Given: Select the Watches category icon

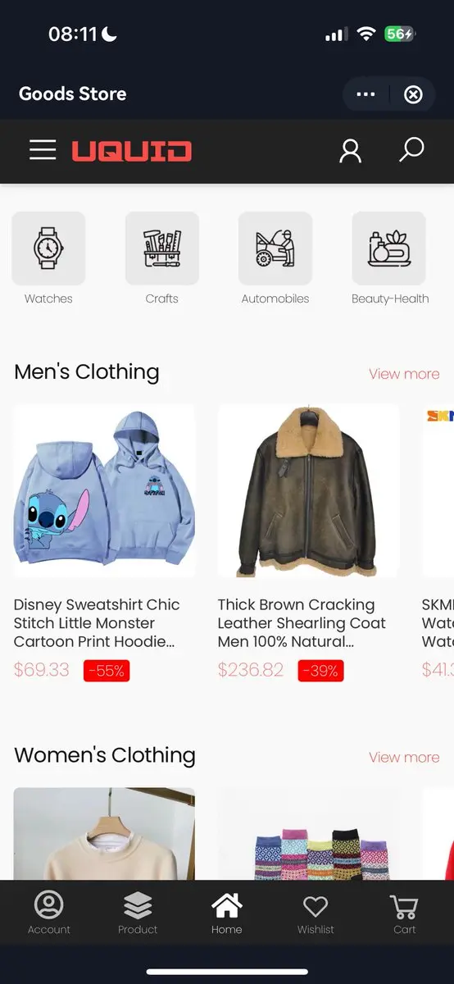Looking at the screenshot, I should point(48,248).
